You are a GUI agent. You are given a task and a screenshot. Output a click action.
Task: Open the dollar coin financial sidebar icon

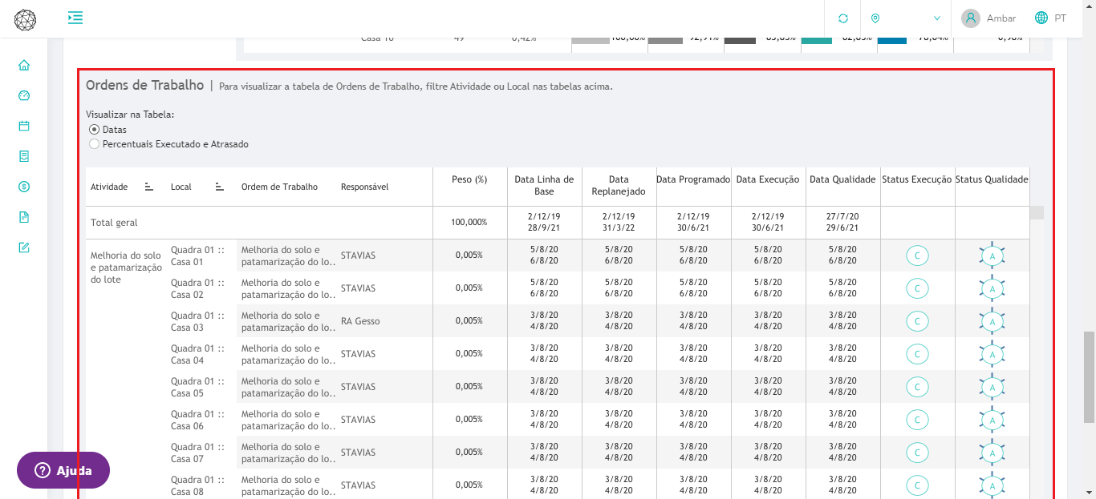pos(24,187)
